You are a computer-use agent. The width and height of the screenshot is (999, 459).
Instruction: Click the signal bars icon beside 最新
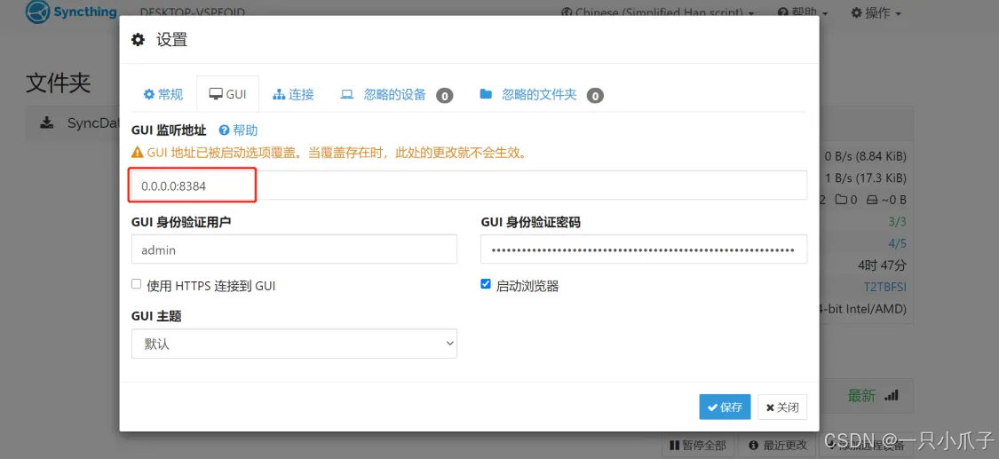(892, 395)
